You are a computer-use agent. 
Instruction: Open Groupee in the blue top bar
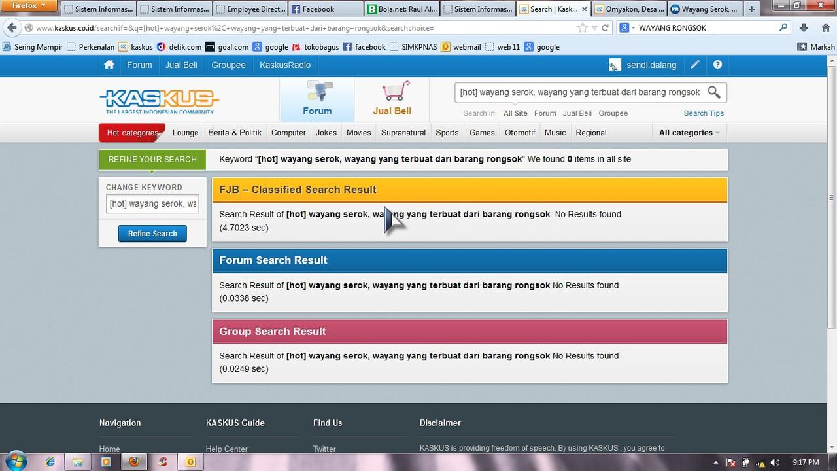(228, 65)
